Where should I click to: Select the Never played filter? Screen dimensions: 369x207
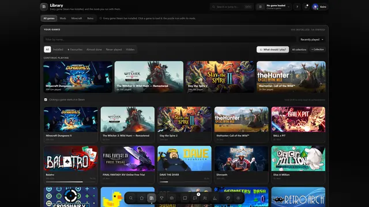click(114, 49)
